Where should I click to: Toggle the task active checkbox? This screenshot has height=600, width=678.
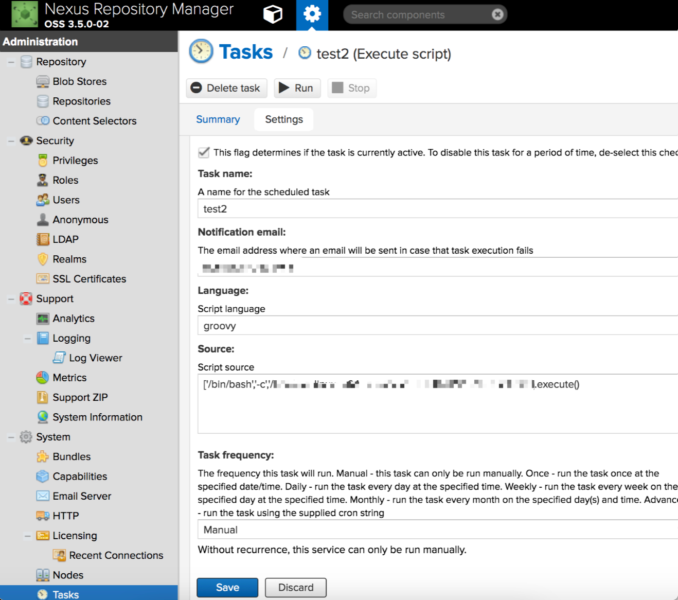(x=204, y=152)
